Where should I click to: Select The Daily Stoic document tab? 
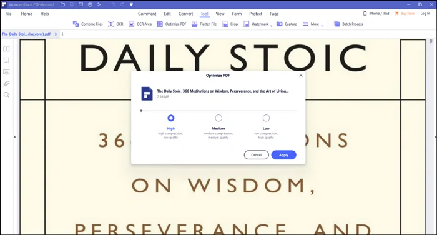pyautogui.click(x=26, y=34)
